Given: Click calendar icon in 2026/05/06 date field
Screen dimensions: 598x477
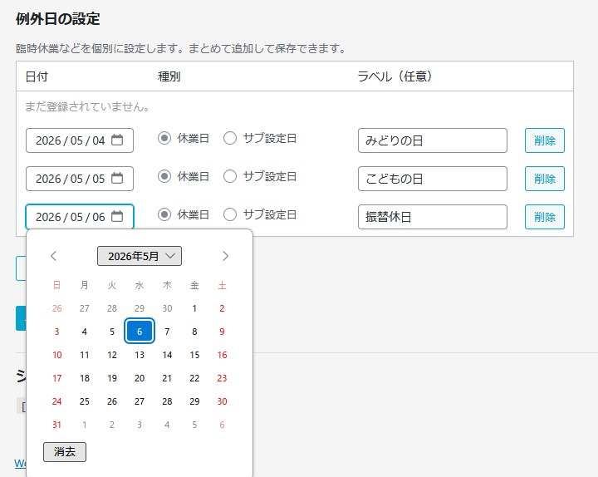Looking at the screenshot, I should click(117, 216).
